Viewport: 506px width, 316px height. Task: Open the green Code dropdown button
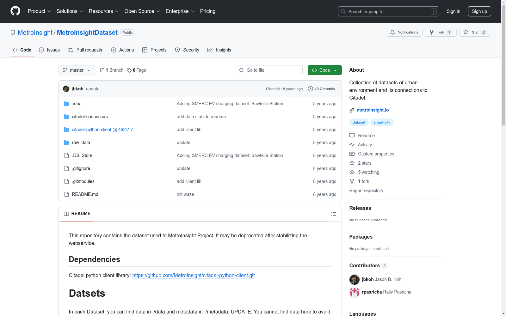(x=325, y=70)
